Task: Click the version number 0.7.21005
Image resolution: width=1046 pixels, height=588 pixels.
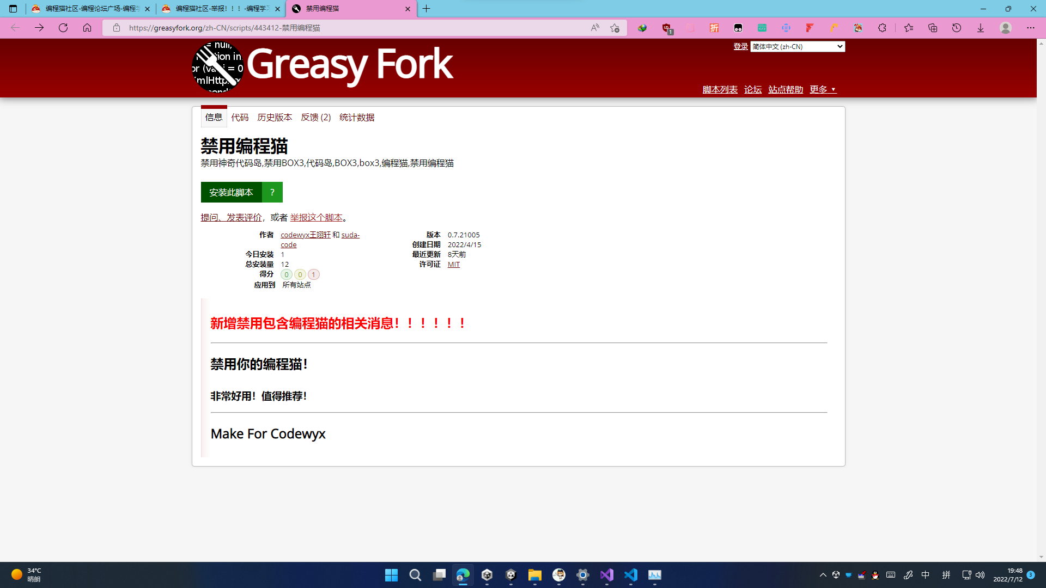Action: [464, 235]
